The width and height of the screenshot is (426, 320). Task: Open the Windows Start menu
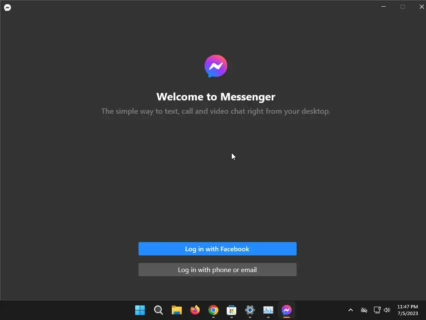[140, 310]
